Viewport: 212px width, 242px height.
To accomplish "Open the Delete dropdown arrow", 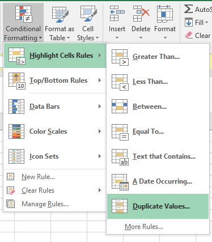I will pyautogui.click(x=141, y=38).
